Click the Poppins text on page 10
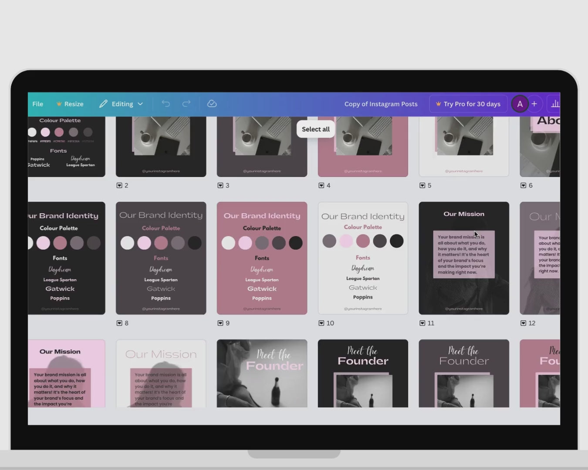The height and width of the screenshot is (470, 588). pos(363,297)
